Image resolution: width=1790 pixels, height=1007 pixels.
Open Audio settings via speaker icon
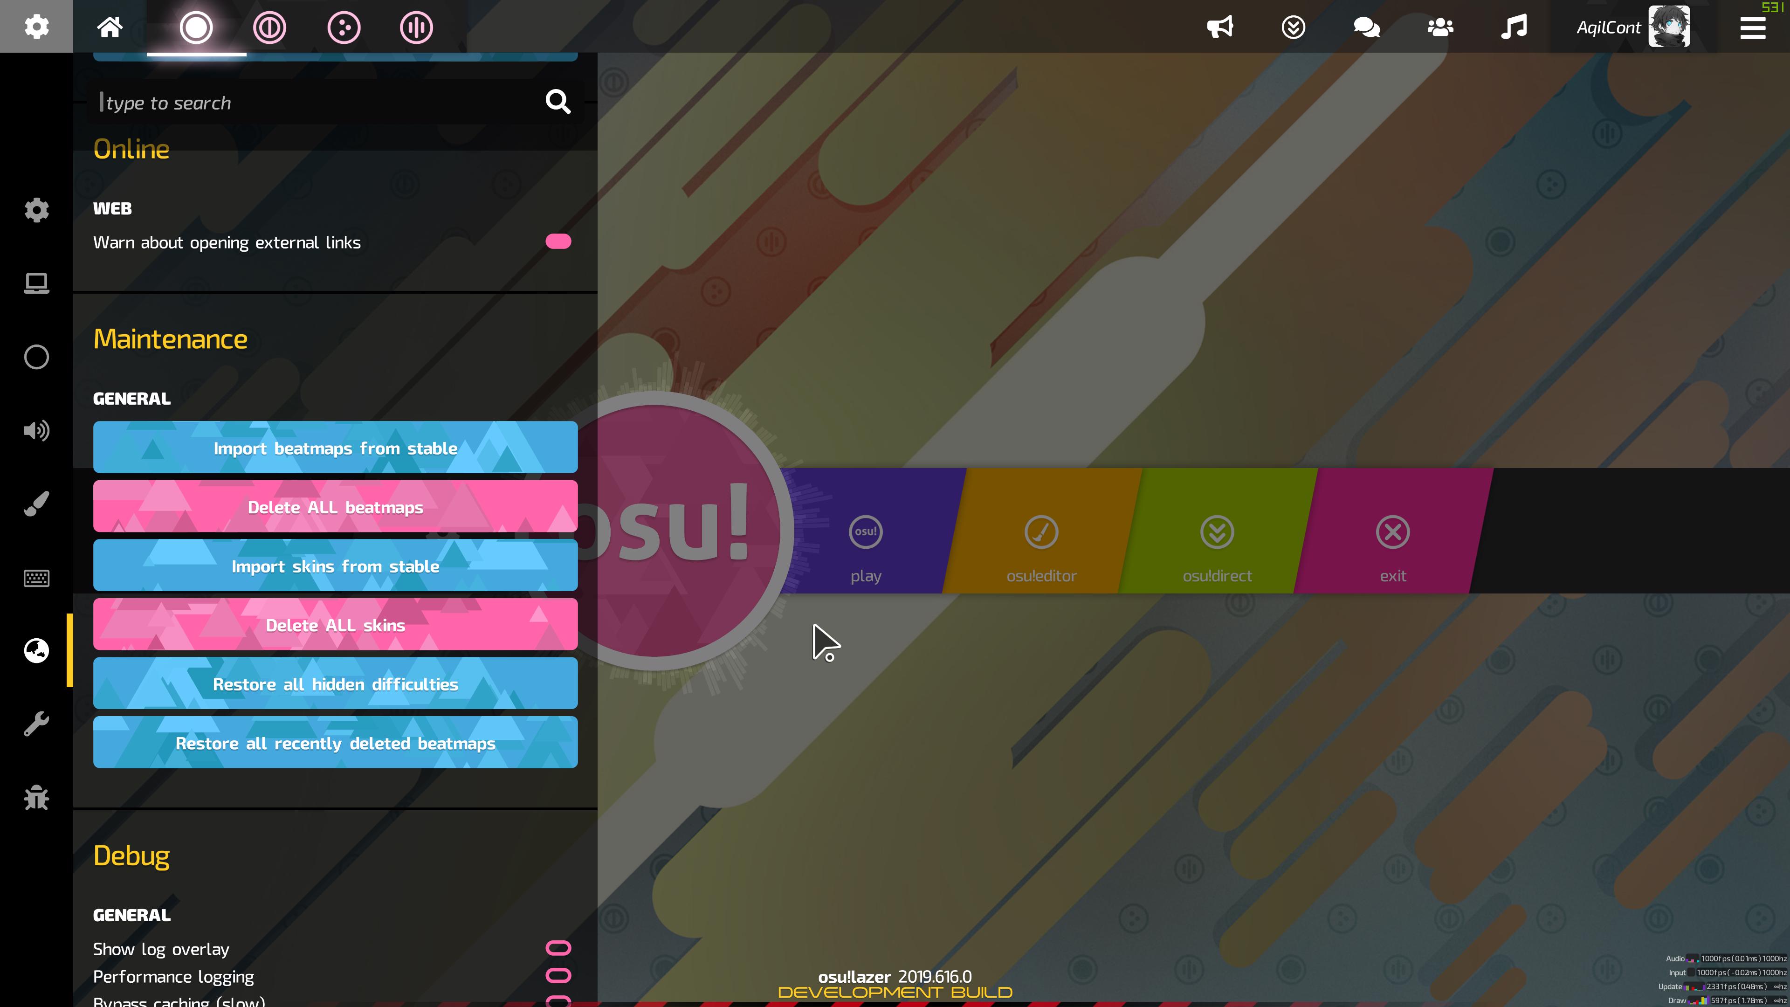point(35,431)
